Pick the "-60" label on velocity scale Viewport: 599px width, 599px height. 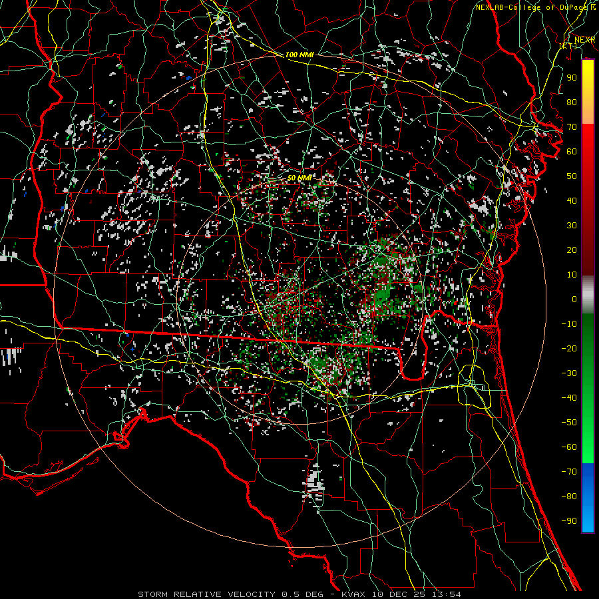569,447
